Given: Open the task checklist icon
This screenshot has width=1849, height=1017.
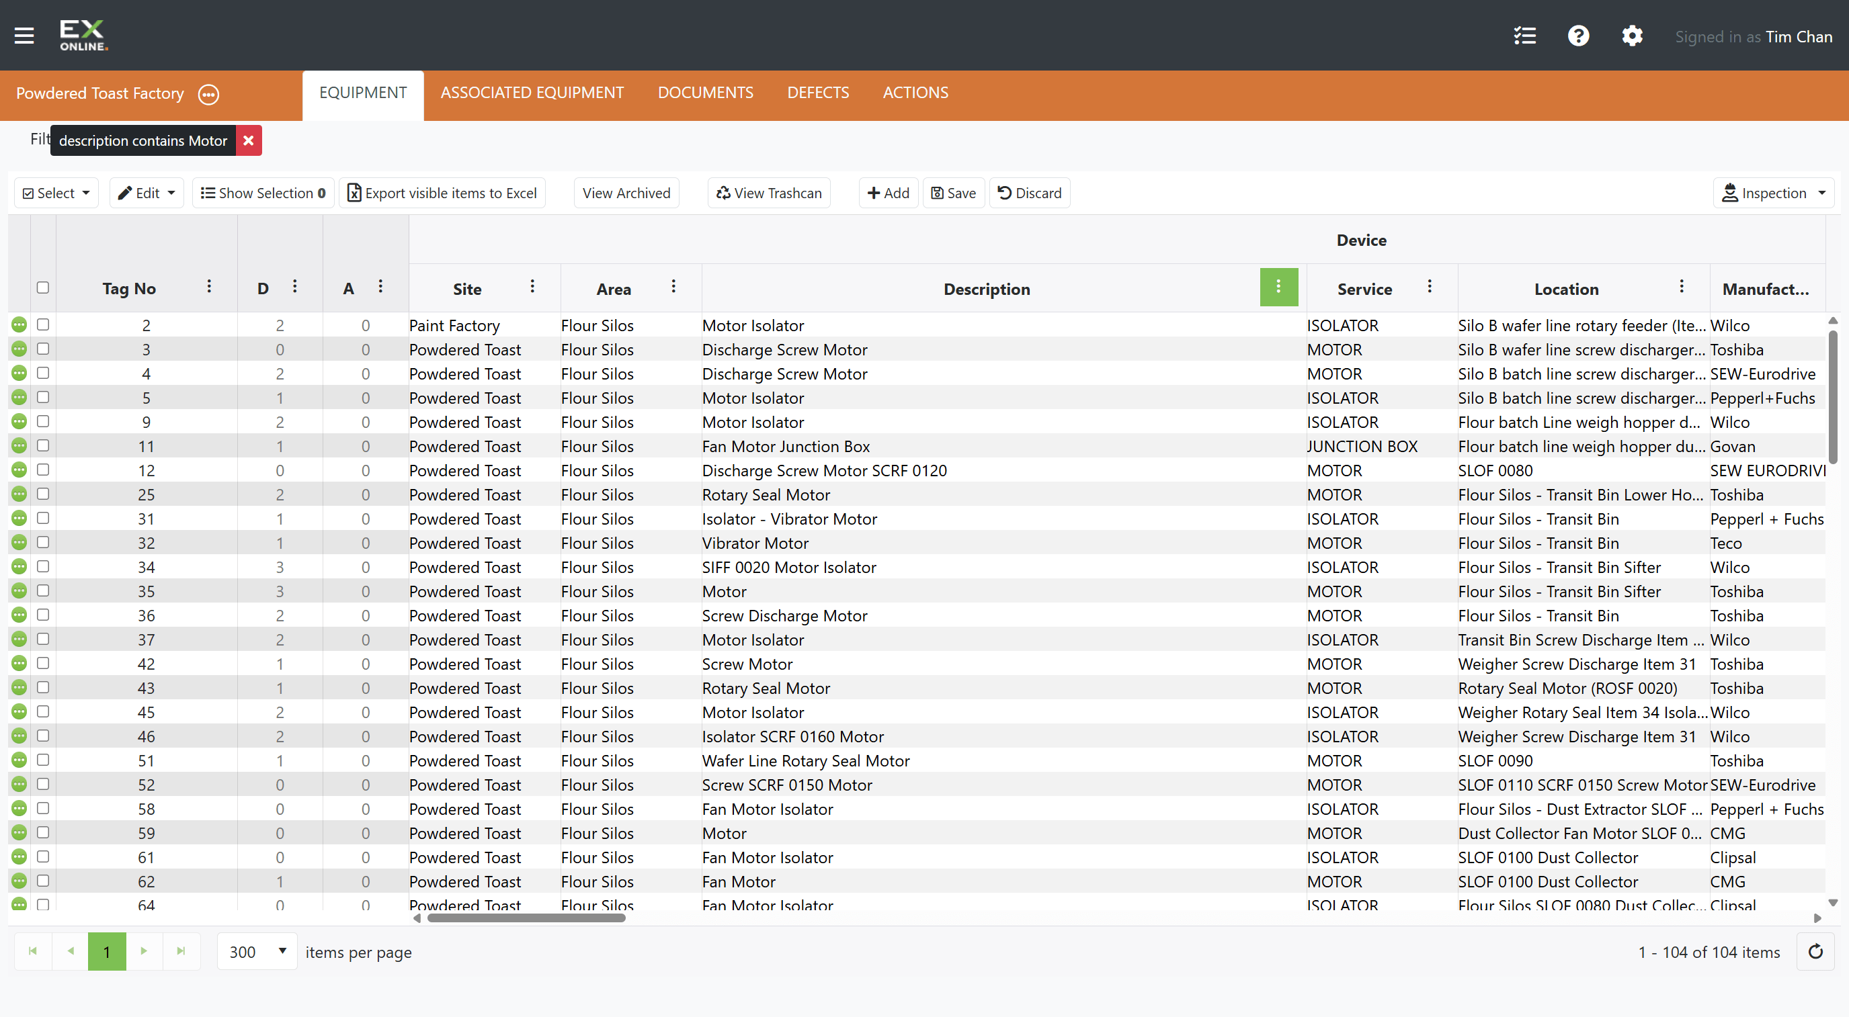Looking at the screenshot, I should [1524, 36].
